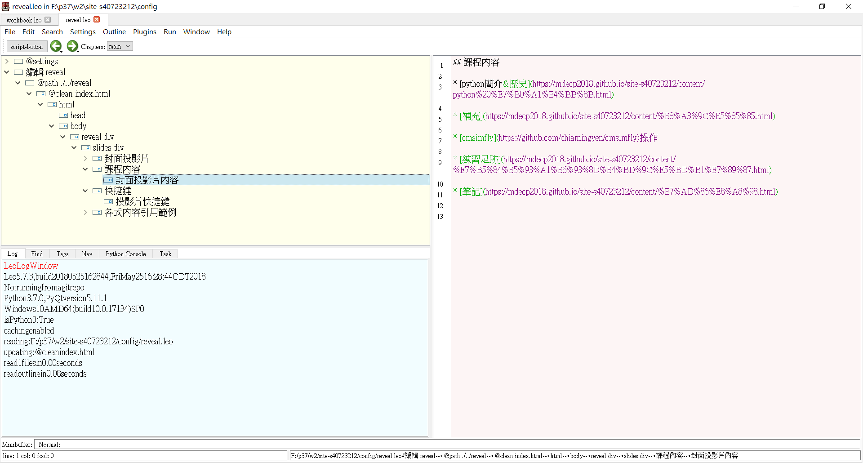Collapse the slides div node
863x463 pixels.
[74, 148]
